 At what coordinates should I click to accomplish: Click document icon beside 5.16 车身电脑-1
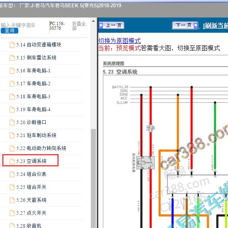[12, 71]
